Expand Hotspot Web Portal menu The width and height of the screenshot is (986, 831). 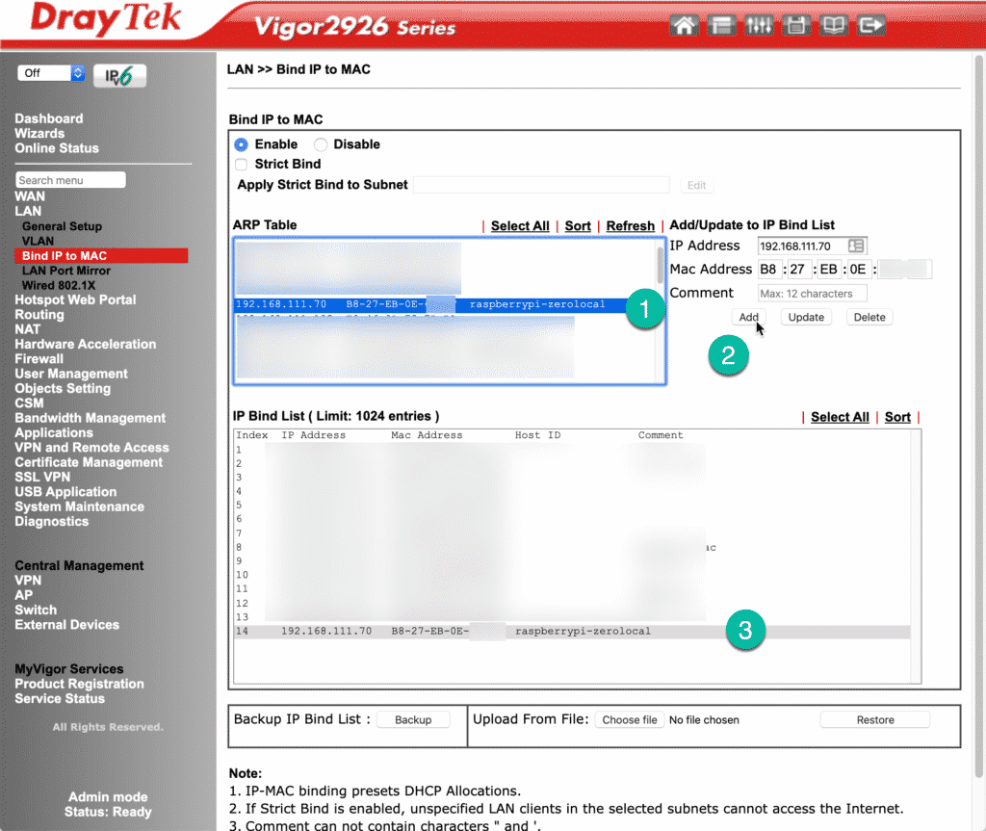coord(75,300)
